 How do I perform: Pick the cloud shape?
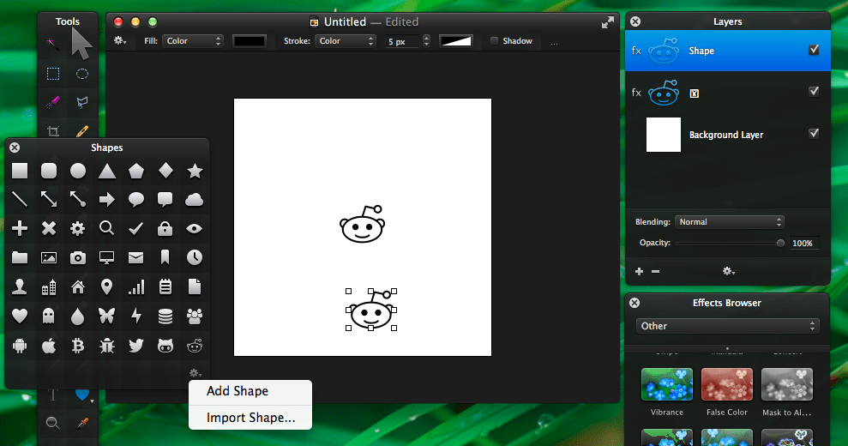[x=194, y=200]
